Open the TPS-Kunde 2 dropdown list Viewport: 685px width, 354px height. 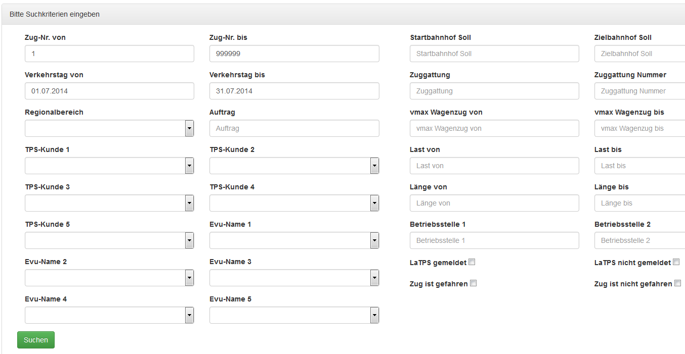[x=294, y=166]
